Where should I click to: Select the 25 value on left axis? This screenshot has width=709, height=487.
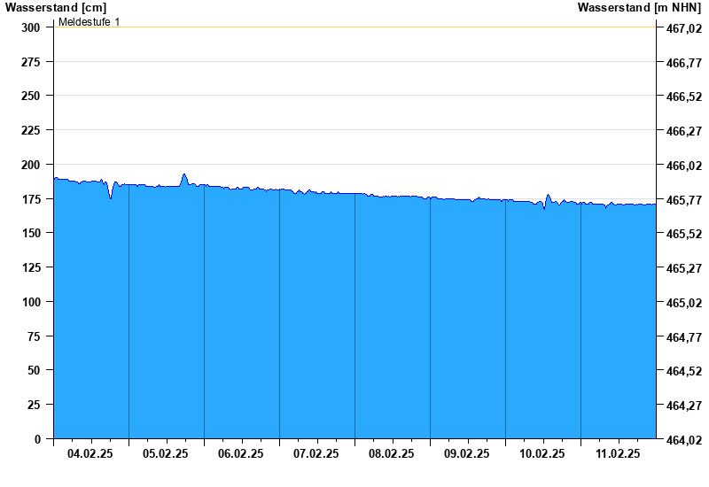pyautogui.click(x=34, y=405)
